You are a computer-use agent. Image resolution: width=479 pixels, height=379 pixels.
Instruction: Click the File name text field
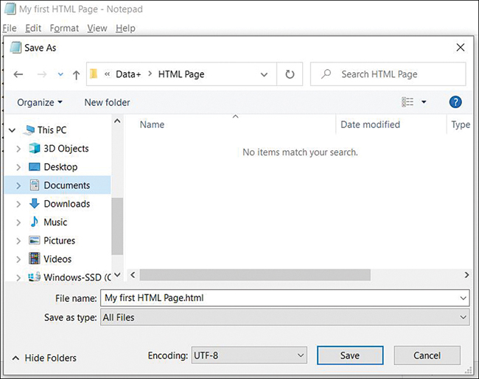pos(284,298)
